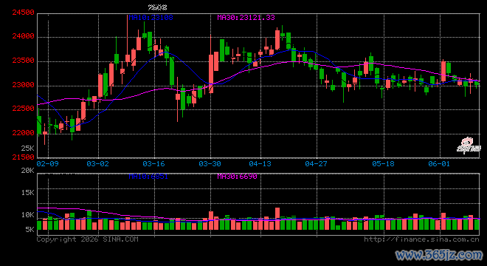
Task: Click the 24500 price axis label
Action: coord(24,13)
